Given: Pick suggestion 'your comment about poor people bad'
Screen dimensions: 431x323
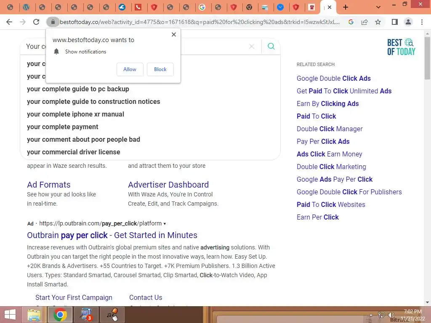Looking at the screenshot, I should pyautogui.click(x=84, y=140).
